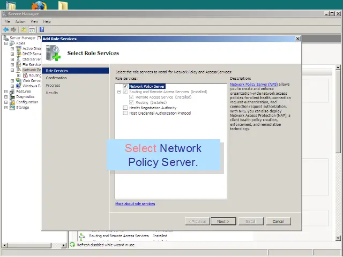
Task: Tick Host Credential Authorization Protocol checkbox
Action: point(125,113)
